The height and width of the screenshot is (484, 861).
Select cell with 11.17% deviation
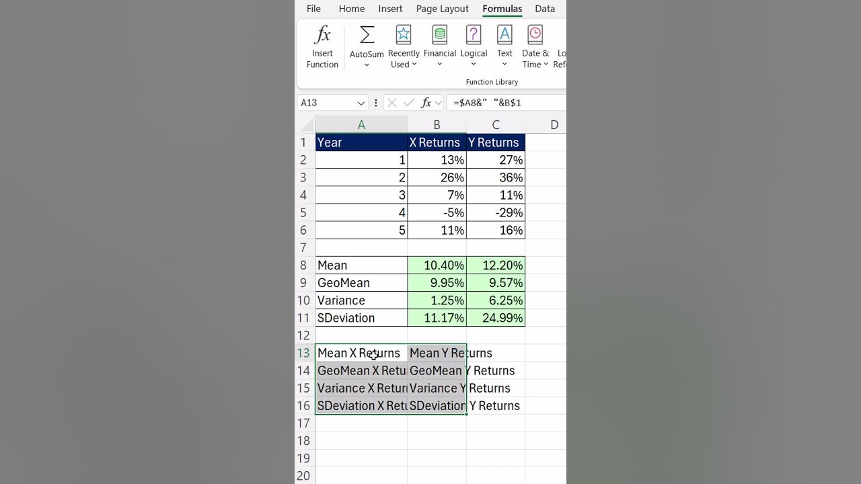pyautogui.click(x=437, y=317)
